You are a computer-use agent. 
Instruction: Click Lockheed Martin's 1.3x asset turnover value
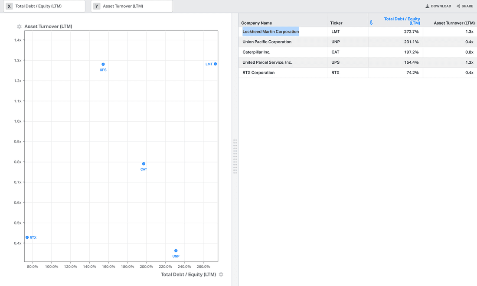point(469,32)
